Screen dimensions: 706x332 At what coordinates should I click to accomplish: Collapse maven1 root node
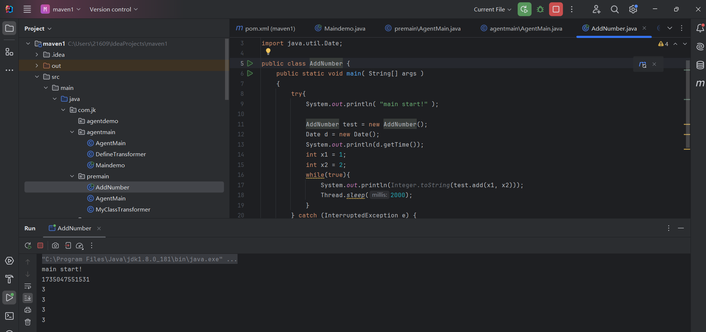(x=28, y=43)
